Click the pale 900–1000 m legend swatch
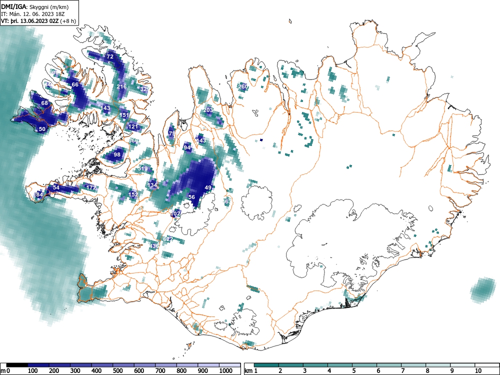The image size is (500, 375). coord(208,365)
